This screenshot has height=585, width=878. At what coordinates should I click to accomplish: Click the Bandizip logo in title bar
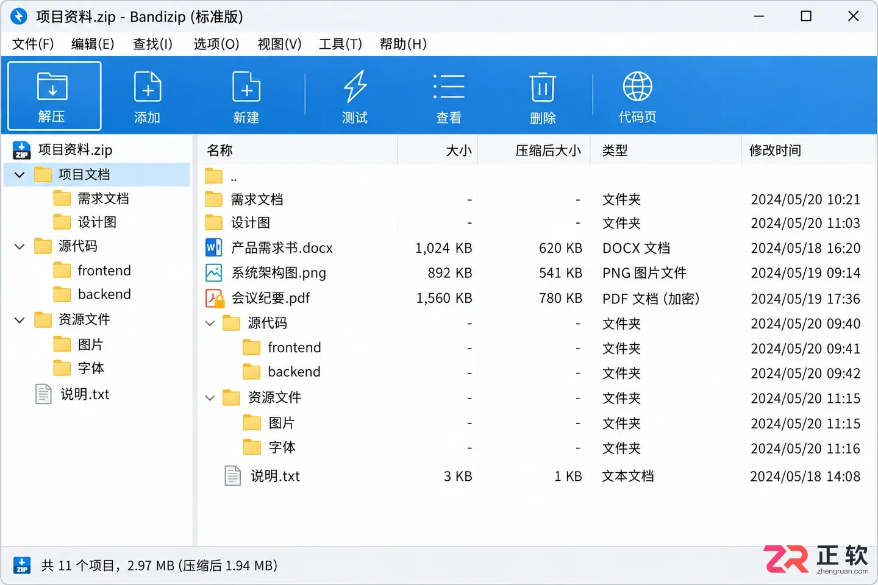click(19, 16)
